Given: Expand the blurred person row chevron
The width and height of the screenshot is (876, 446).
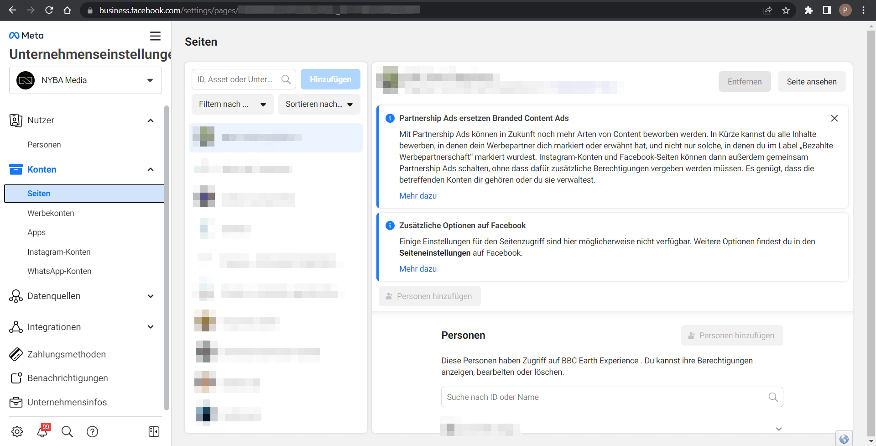Looking at the screenshot, I should coord(779,429).
